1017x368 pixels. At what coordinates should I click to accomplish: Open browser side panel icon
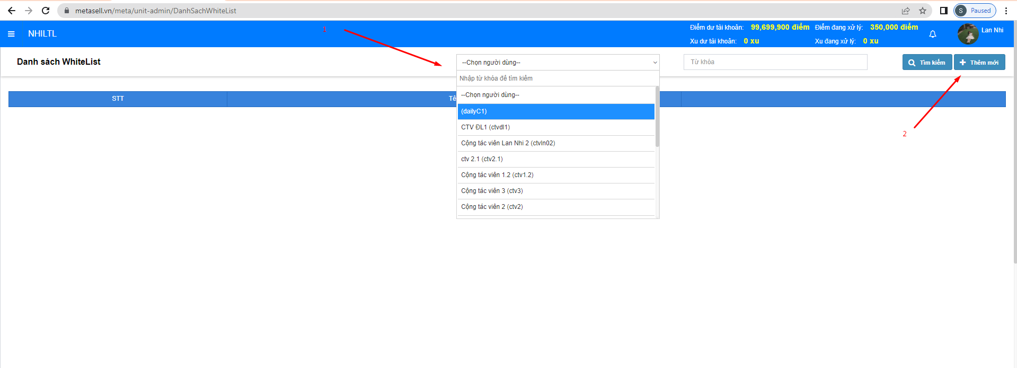click(x=944, y=11)
